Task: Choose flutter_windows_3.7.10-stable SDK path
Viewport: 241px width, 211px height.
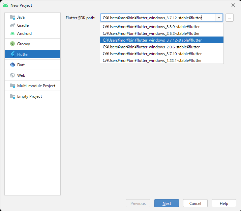Action: (x=162, y=54)
